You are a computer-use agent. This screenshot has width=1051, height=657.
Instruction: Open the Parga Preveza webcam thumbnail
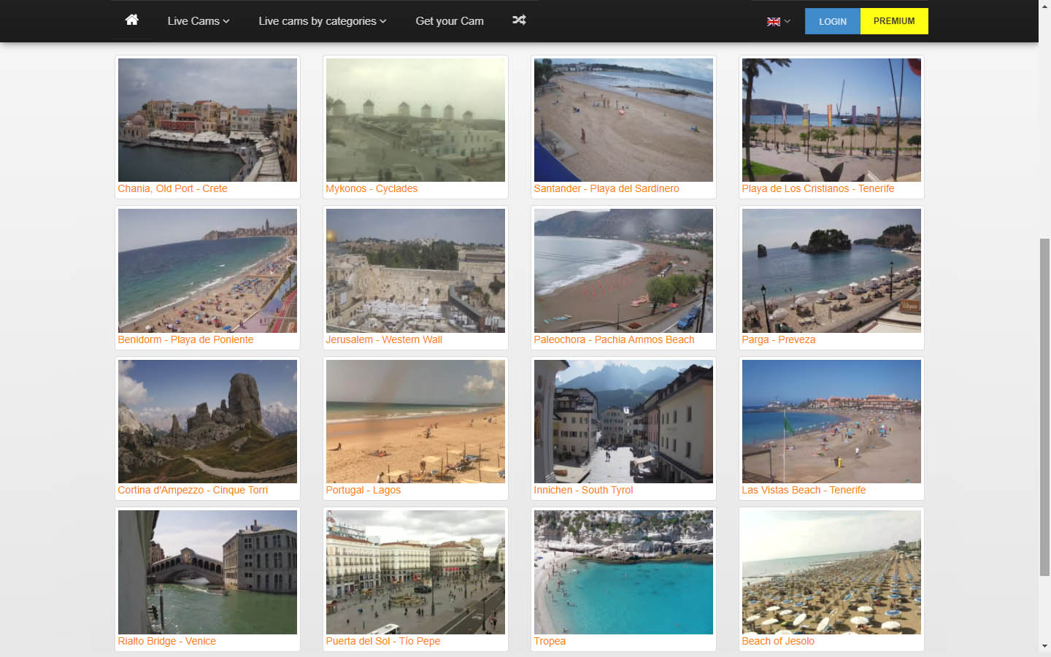coord(831,271)
